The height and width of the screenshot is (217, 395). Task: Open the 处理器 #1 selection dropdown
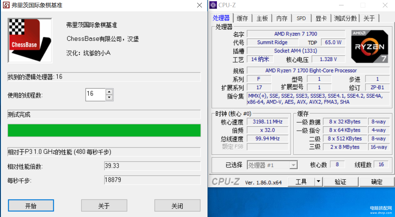click(272, 165)
